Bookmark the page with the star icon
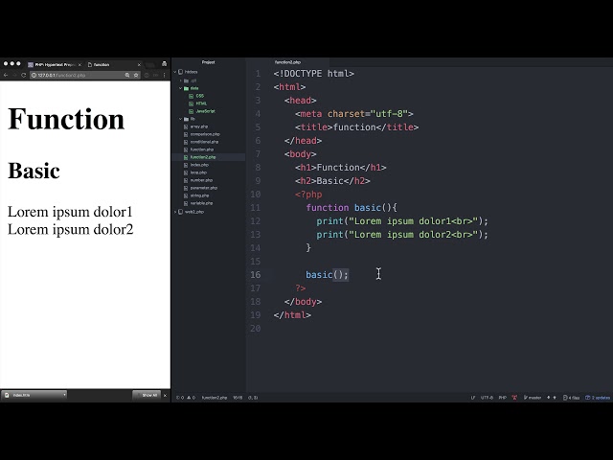This screenshot has width=613, height=460. [x=136, y=75]
